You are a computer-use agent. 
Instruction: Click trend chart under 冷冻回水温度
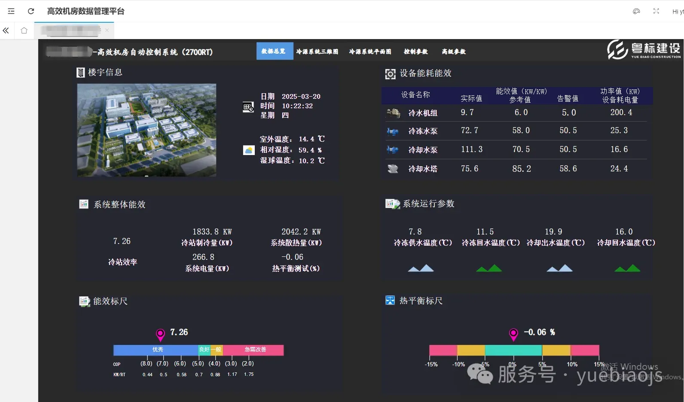click(489, 268)
